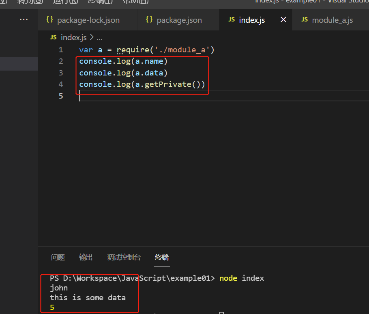The height and width of the screenshot is (314, 369).
Task: Select the 终端 panel tab
Action: point(162,257)
